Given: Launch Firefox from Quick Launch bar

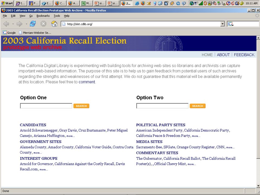Looking at the screenshot, I should [143, 3].
